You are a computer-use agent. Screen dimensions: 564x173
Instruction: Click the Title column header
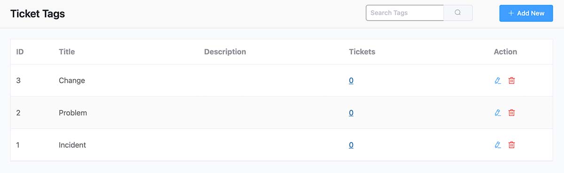[67, 52]
